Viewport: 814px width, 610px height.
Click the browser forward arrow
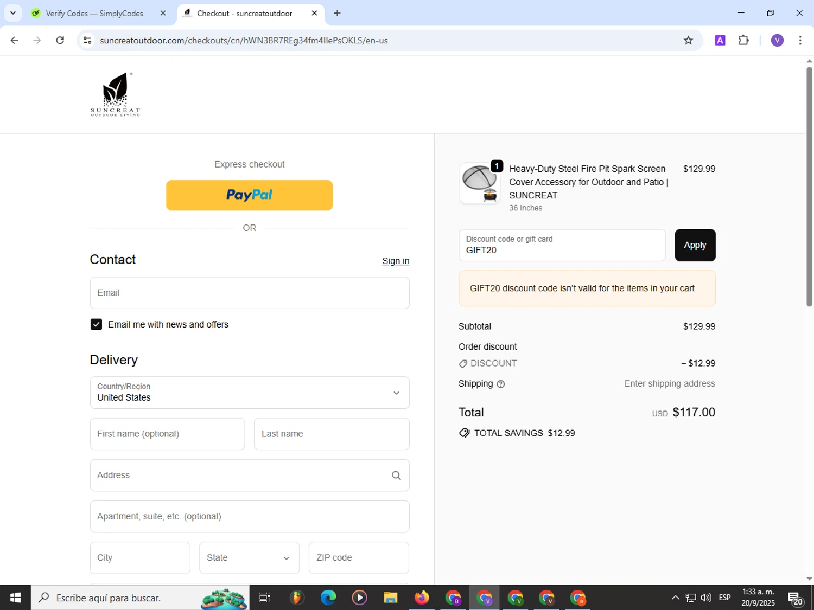point(37,40)
